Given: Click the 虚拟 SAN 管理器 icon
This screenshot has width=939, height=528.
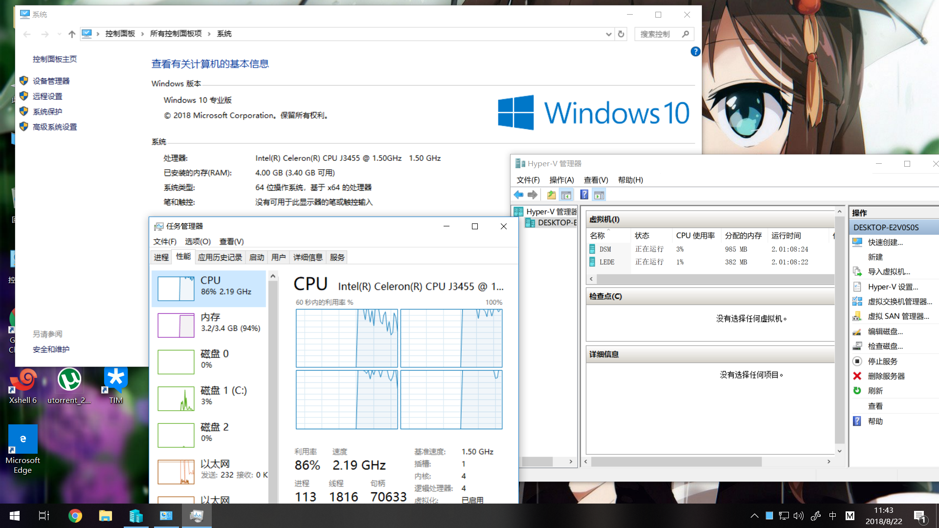Looking at the screenshot, I should [857, 316].
